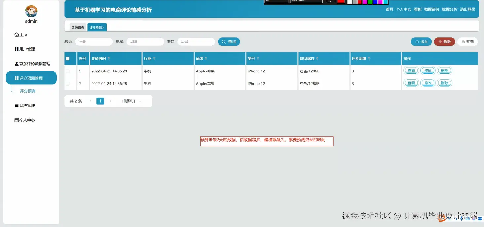Click 修改 in the 2022-04-24 row

tap(428, 83)
